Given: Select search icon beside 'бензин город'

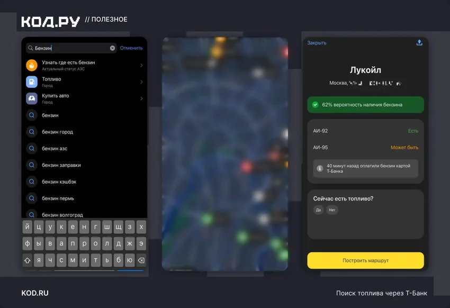Looking at the screenshot, I should [32, 132].
